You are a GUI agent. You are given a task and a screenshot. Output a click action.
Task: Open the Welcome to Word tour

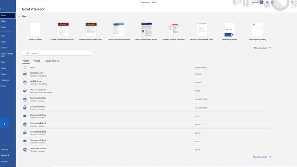point(230,32)
